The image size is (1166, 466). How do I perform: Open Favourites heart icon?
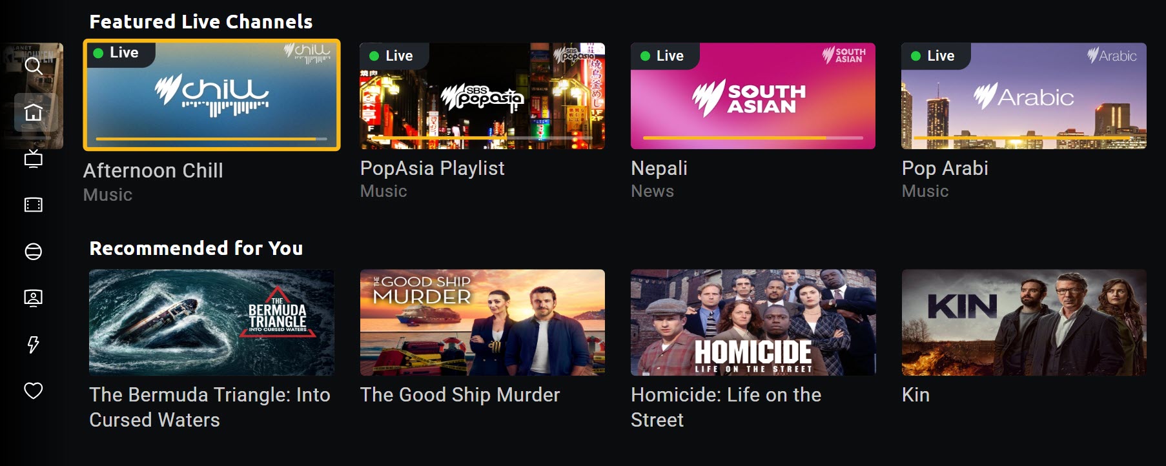point(33,390)
